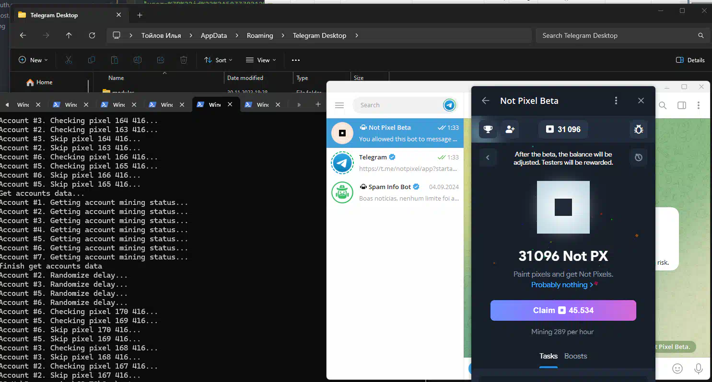Go up one folder in File Explorer
The width and height of the screenshot is (712, 382).
69,35
